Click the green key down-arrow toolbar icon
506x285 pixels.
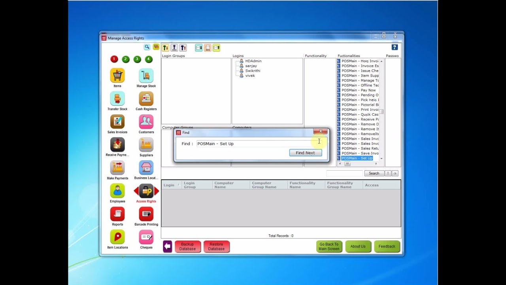(x=166, y=48)
